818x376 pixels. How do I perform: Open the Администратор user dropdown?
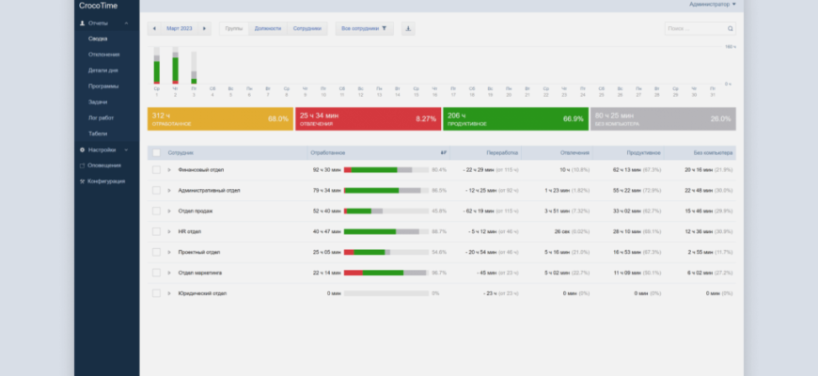tap(712, 5)
